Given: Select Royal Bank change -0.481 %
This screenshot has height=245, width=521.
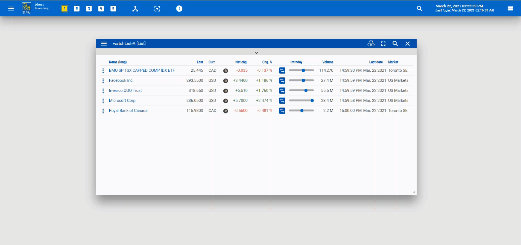Looking at the screenshot, I should [x=265, y=110].
